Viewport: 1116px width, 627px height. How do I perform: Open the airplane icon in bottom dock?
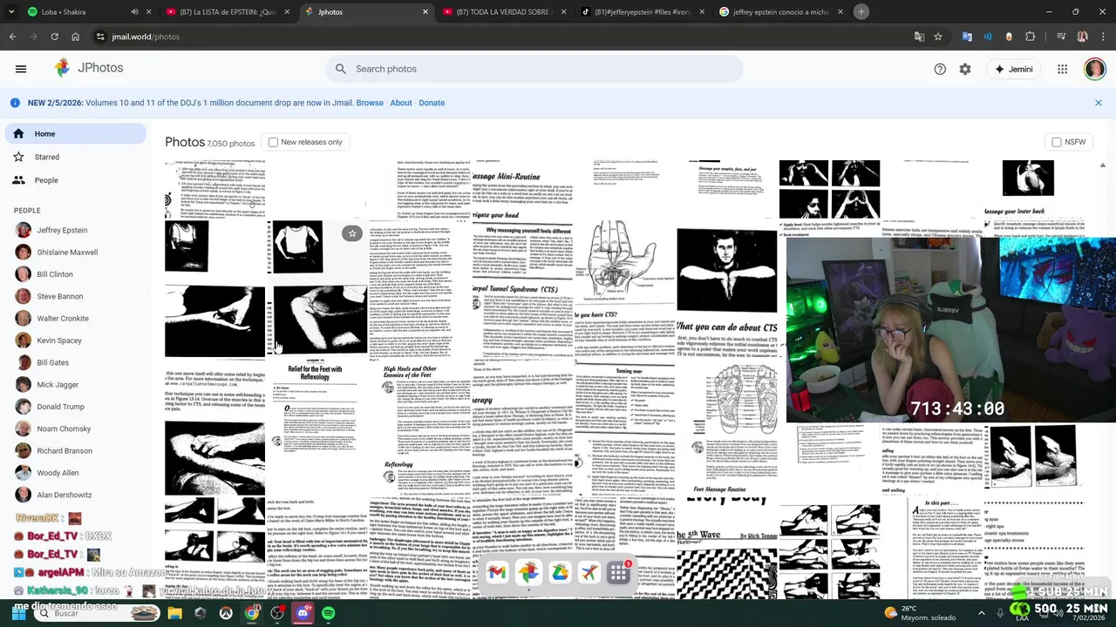589,572
